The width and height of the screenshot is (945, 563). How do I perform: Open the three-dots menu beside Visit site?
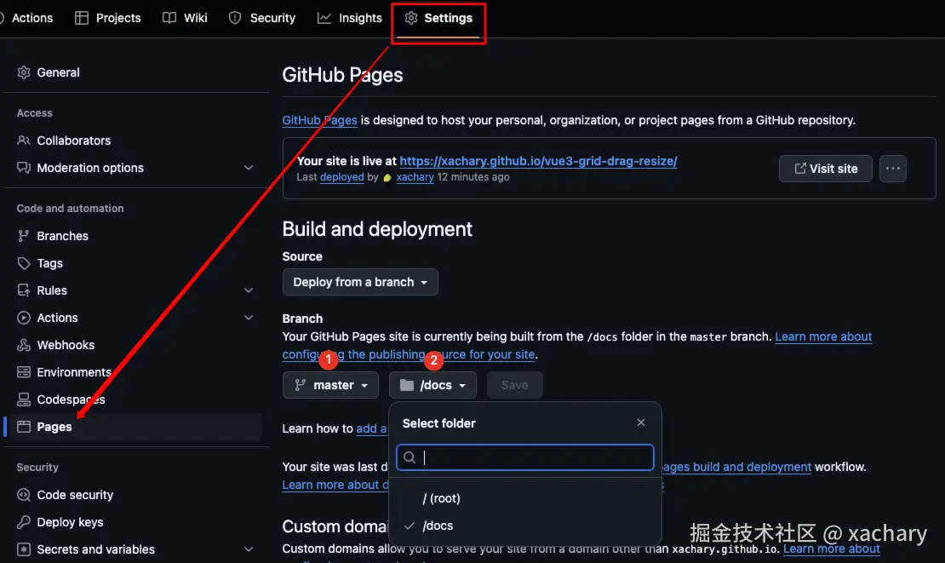coord(892,169)
